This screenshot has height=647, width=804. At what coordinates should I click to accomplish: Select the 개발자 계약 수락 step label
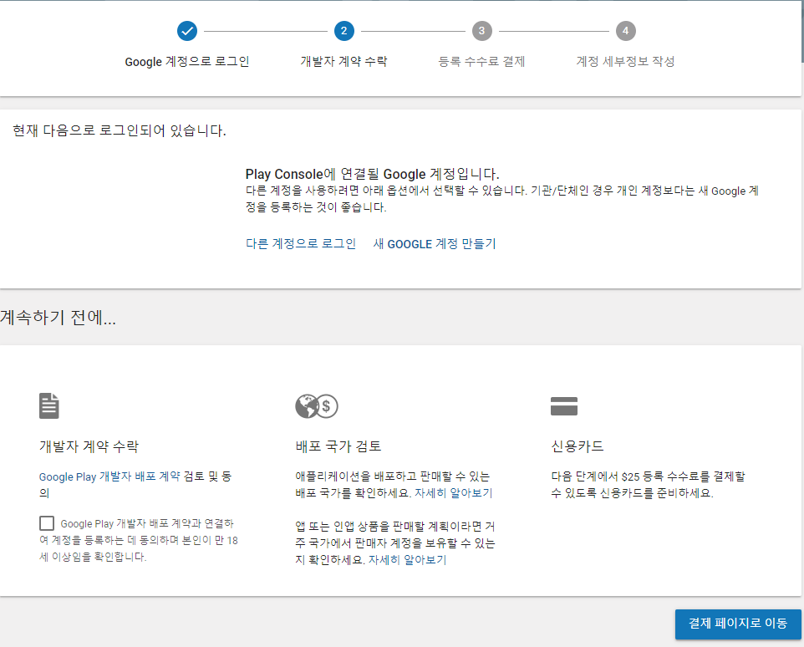(344, 62)
